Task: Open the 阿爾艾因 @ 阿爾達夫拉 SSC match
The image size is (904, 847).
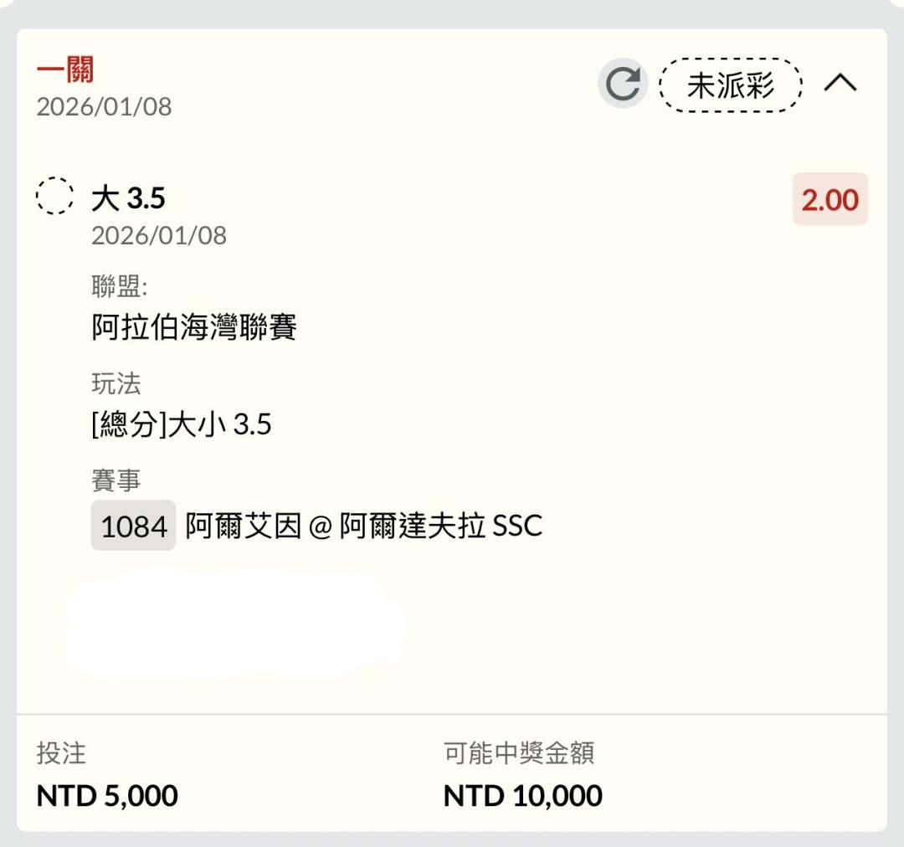Action: tap(363, 526)
